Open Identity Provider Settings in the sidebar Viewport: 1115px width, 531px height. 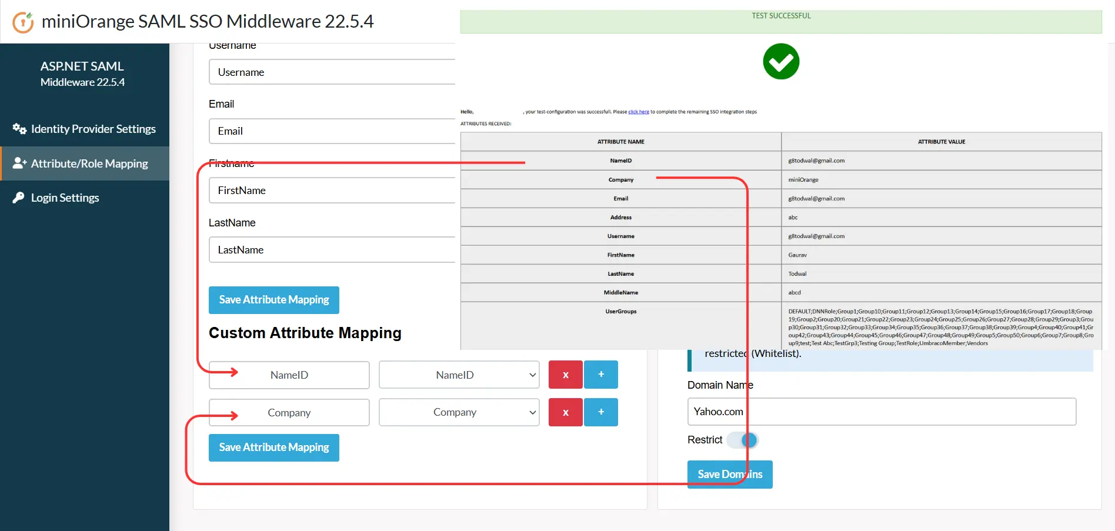(92, 129)
